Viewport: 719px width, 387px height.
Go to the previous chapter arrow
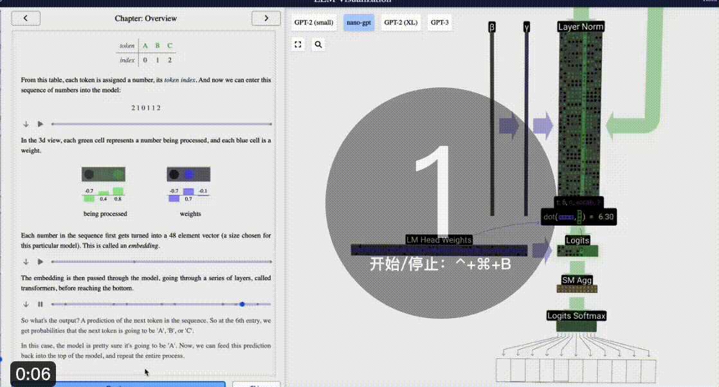26,19
